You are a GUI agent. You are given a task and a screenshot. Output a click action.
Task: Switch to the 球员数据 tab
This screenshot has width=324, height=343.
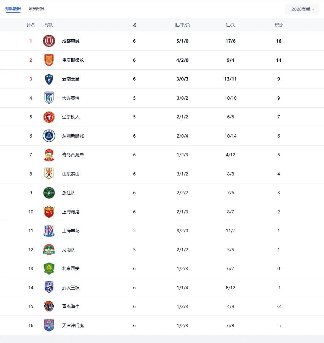pos(36,9)
